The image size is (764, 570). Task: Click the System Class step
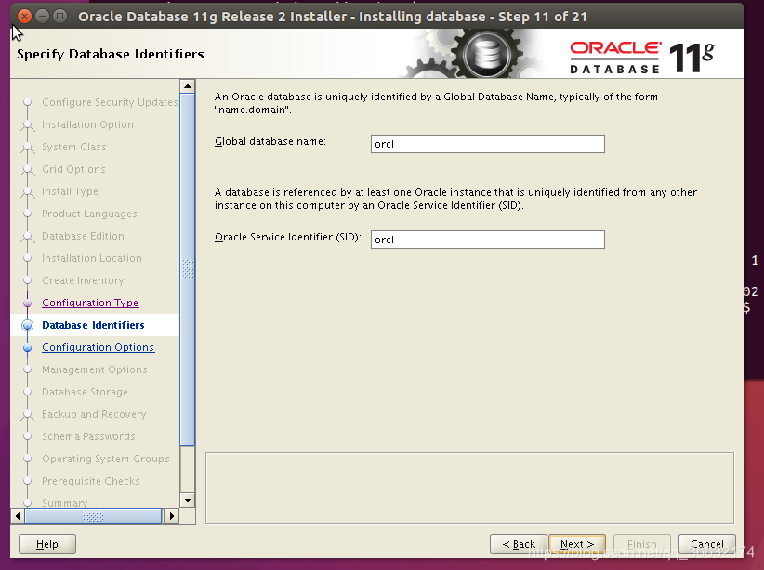click(x=74, y=147)
